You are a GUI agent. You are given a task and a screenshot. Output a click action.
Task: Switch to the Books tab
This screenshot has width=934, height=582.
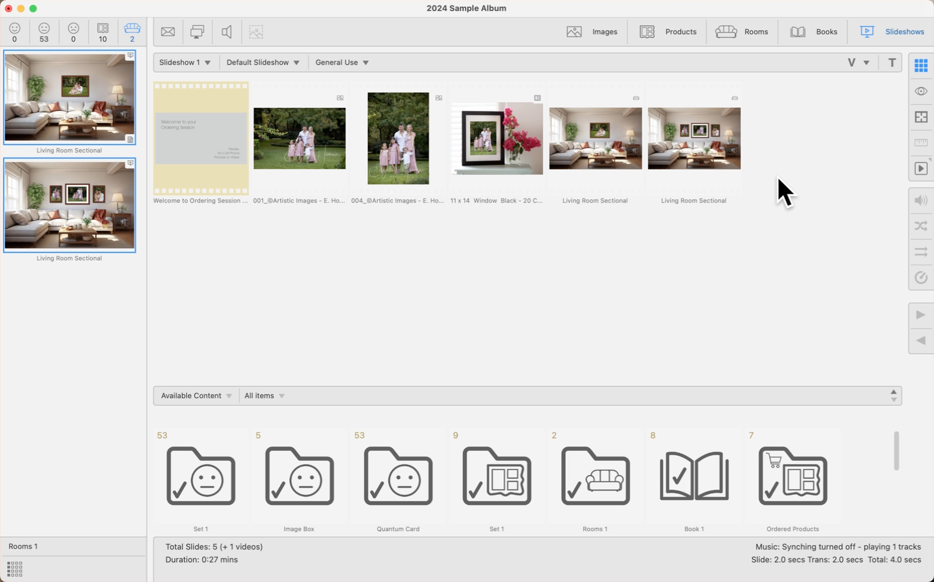pos(813,32)
